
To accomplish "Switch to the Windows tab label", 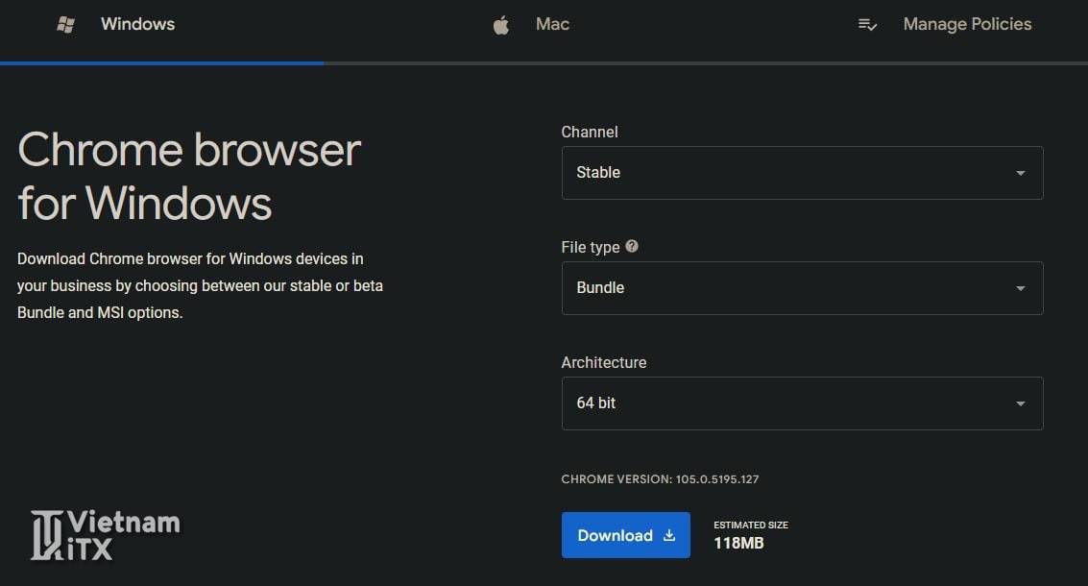I will tap(137, 24).
